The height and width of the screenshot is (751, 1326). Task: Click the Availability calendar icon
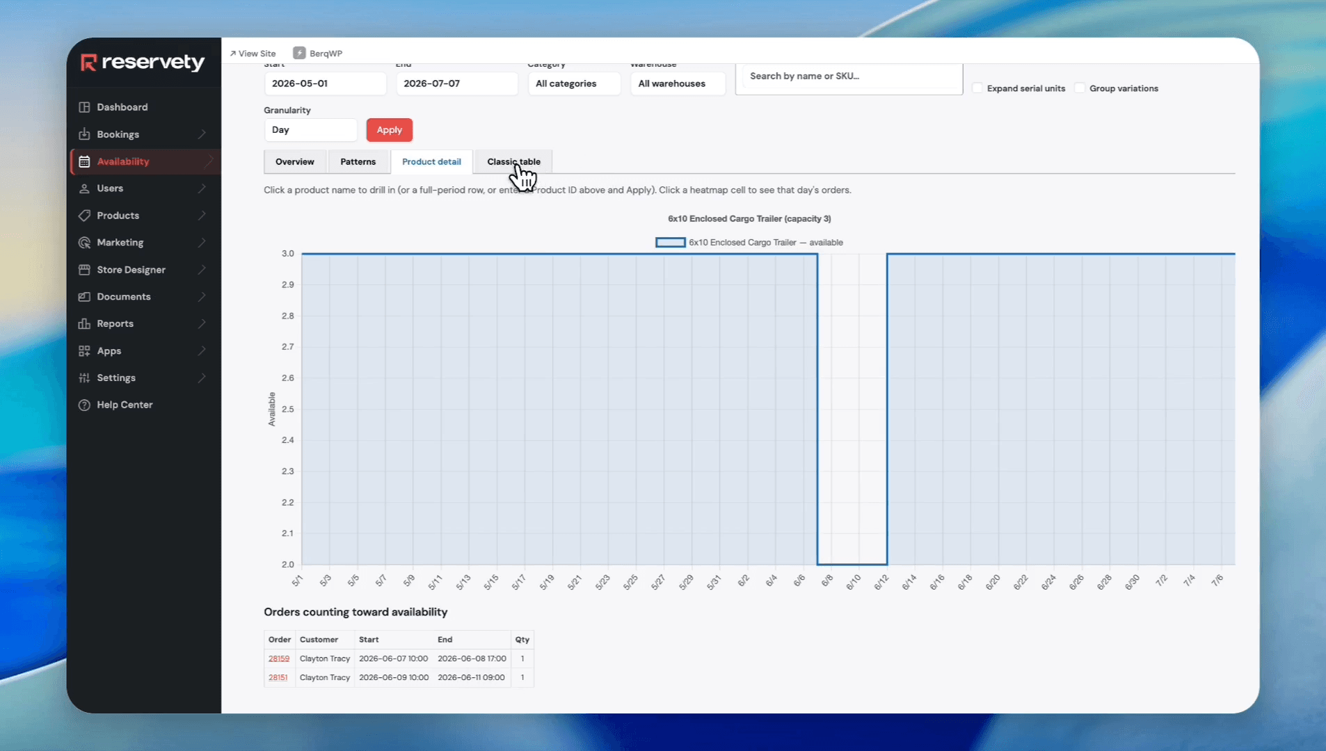[84, 161]
